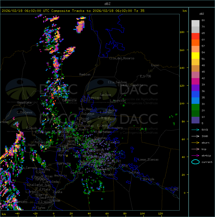The image size is (215, 217).
Task: Click the cyan 50YD arrow icon in legend
Action: click(195, 130)
